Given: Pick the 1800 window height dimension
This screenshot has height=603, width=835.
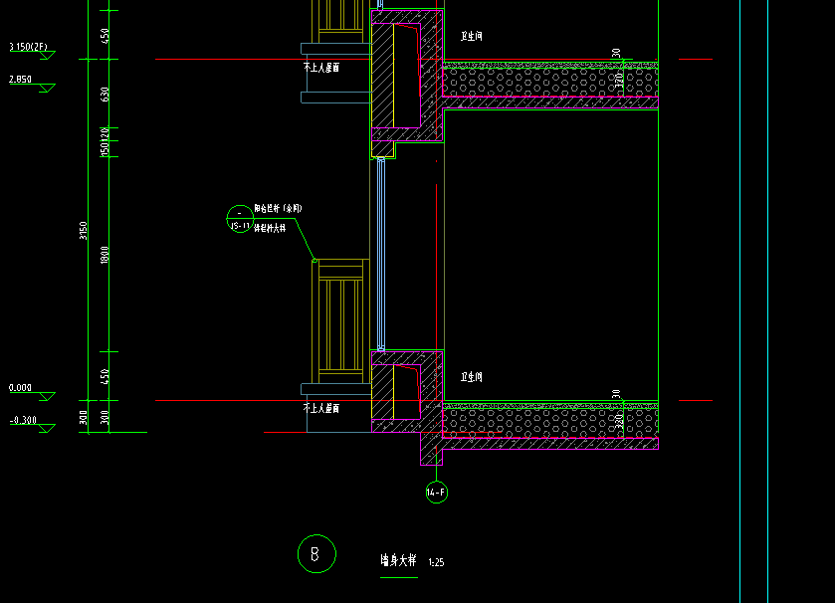Looking at the screenshot, I should pos(104,255).
